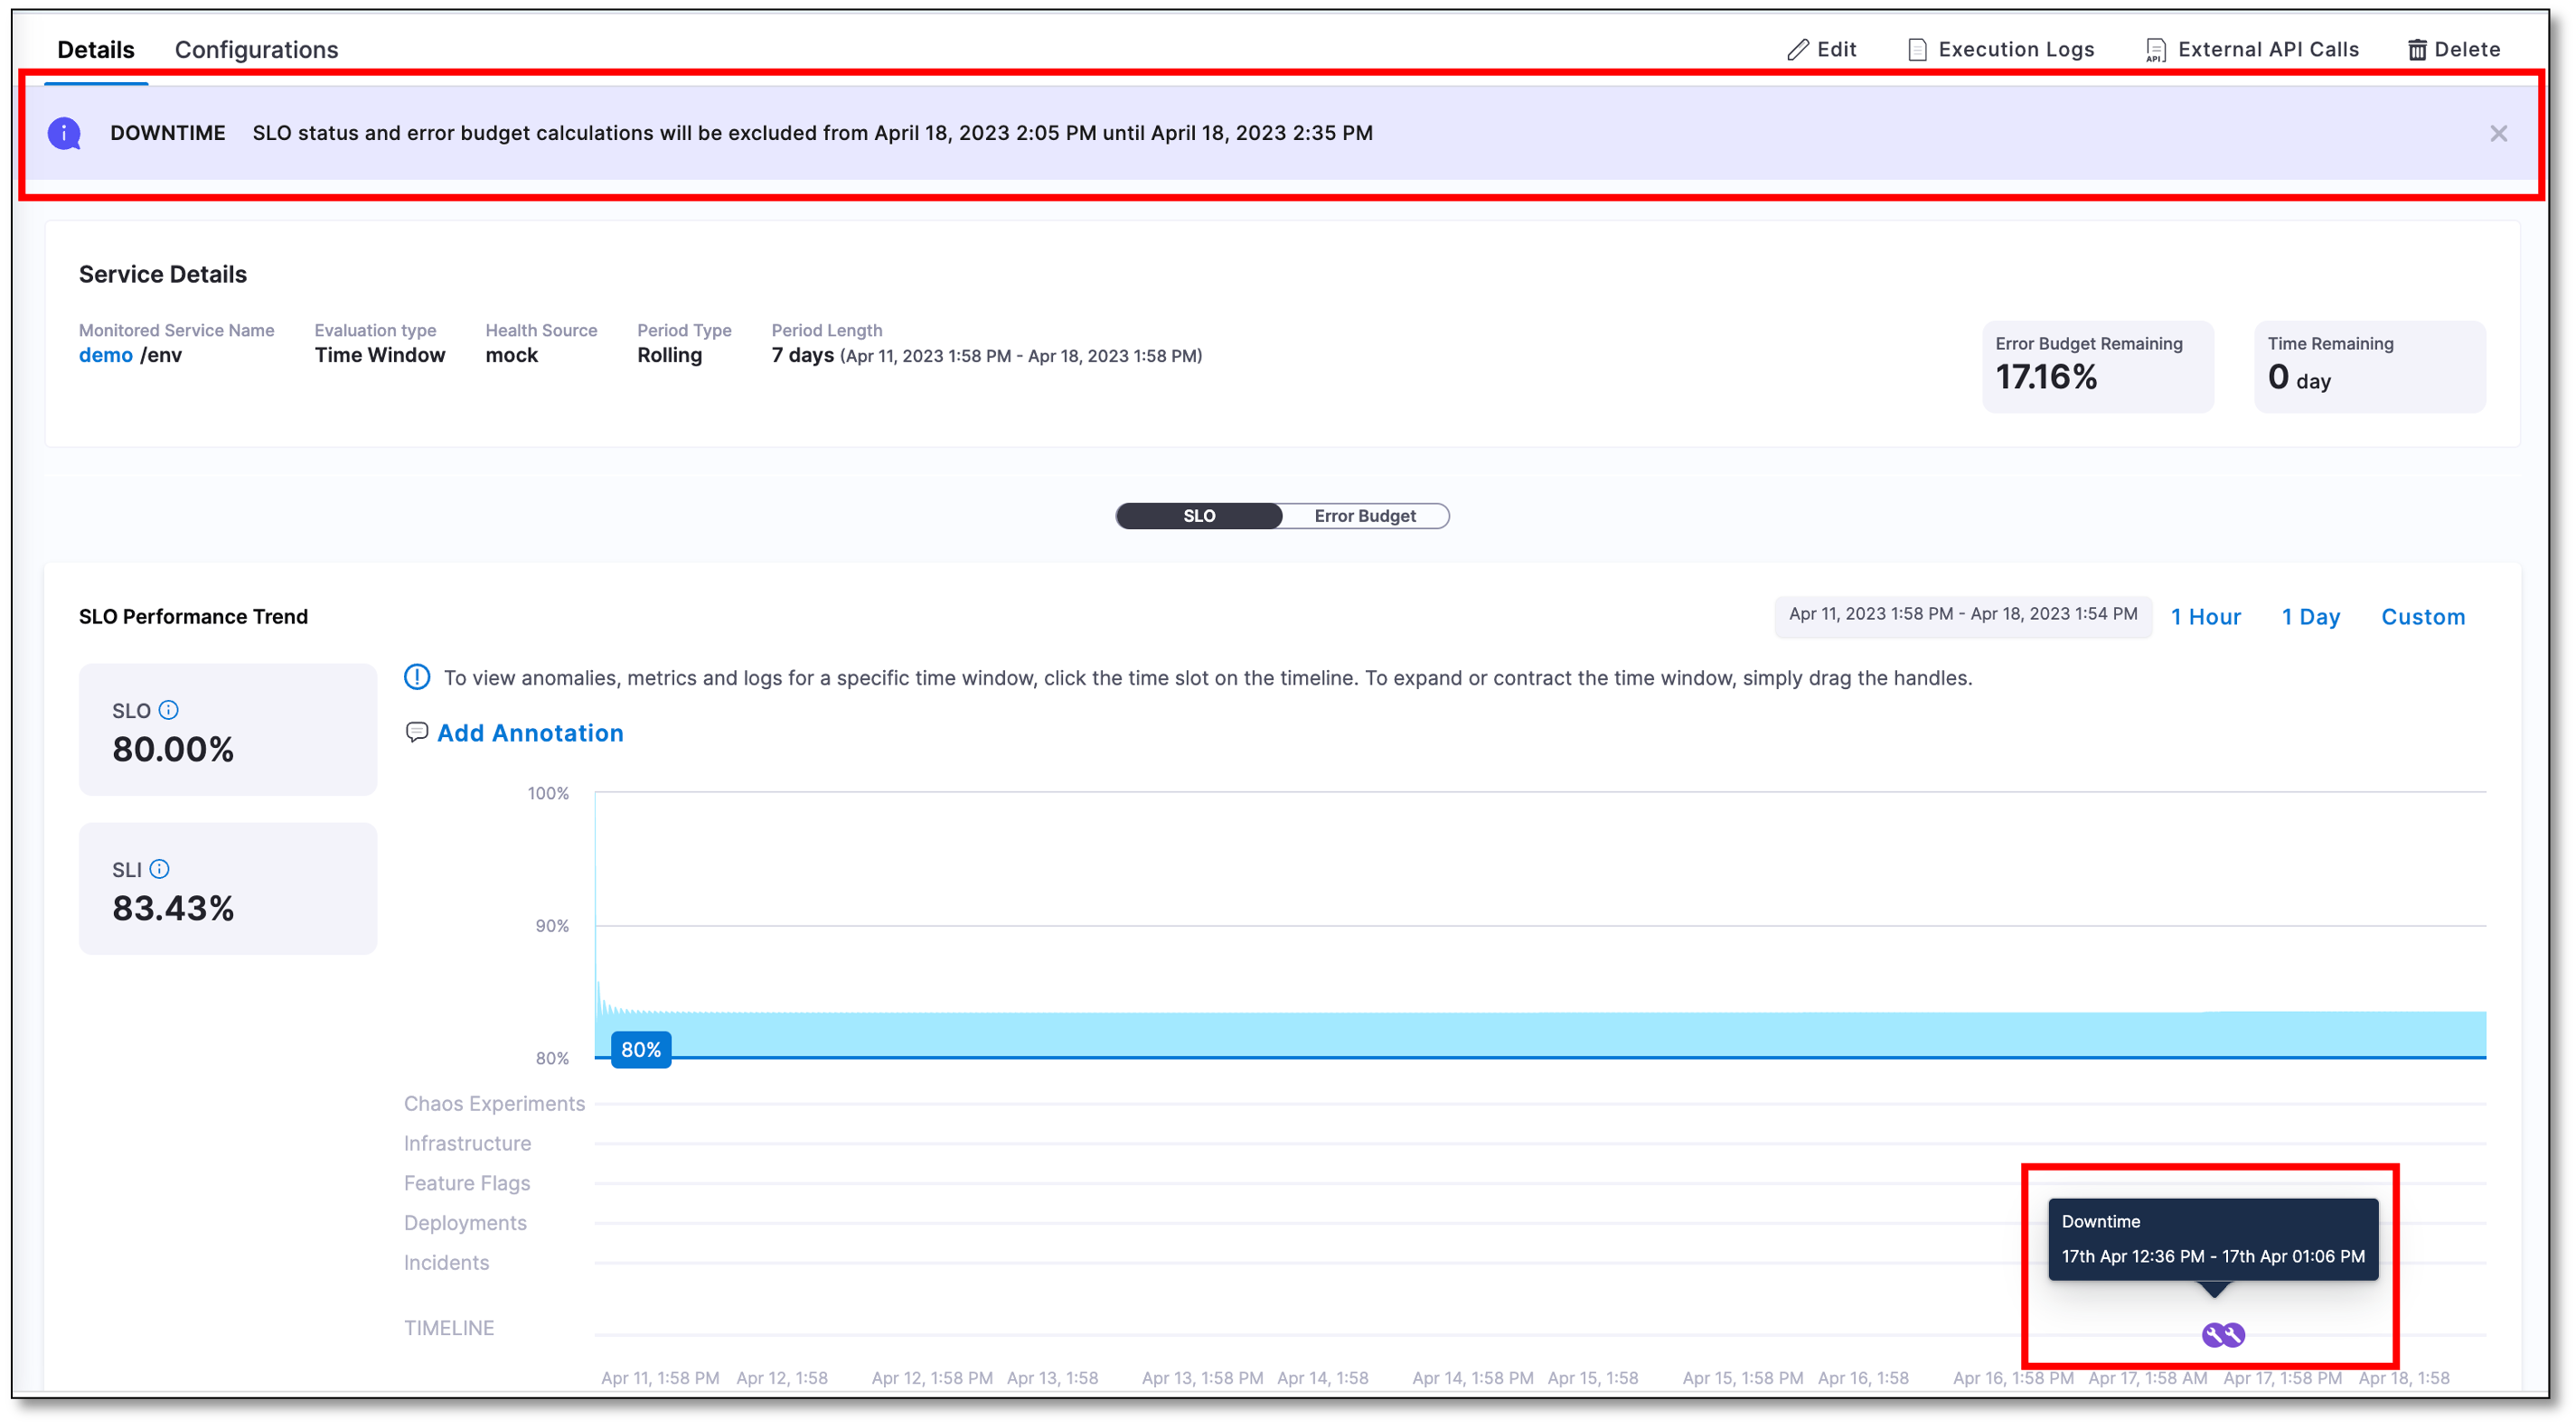Click the Add Annotation comment icon
Screen dimensions: 2576x1428
coord(416,733)
